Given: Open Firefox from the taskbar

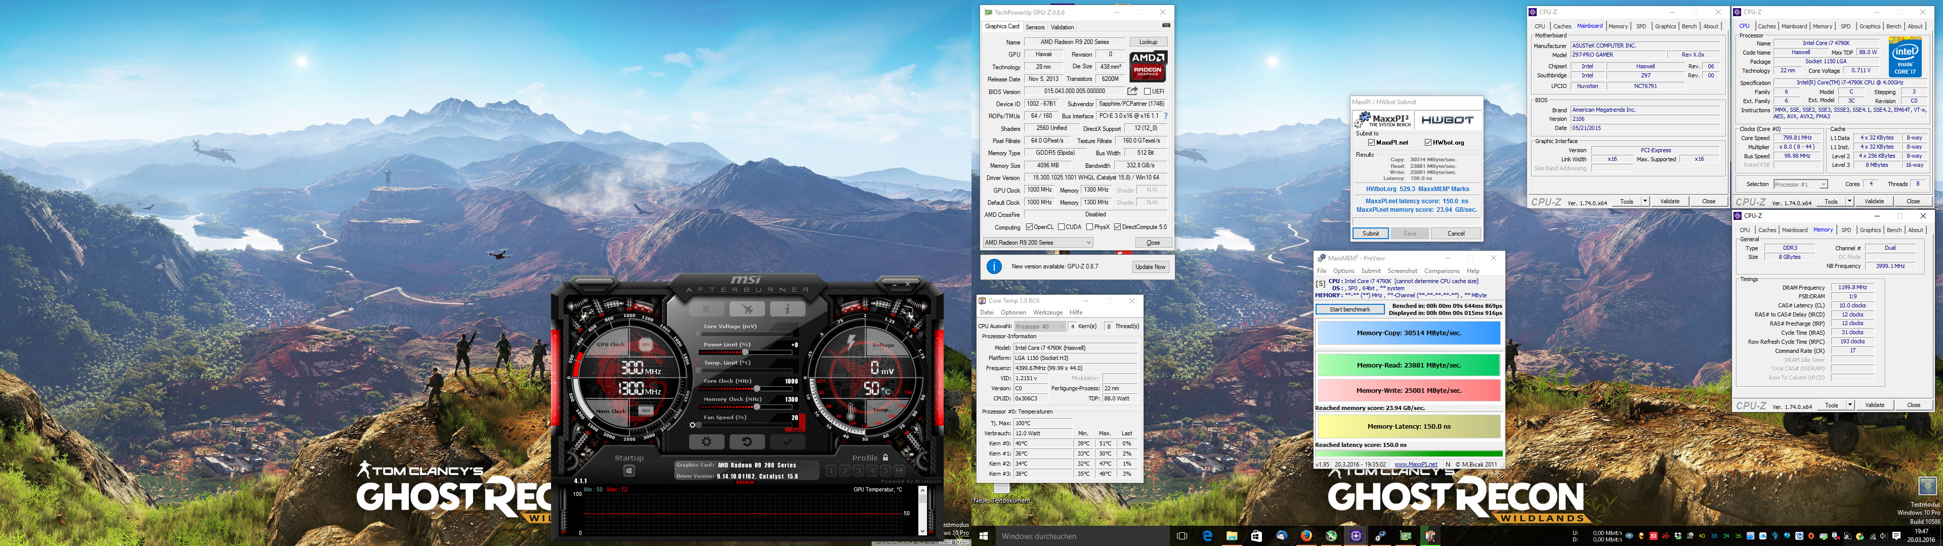Looking at the screenshot, I should coord(1306,536).
